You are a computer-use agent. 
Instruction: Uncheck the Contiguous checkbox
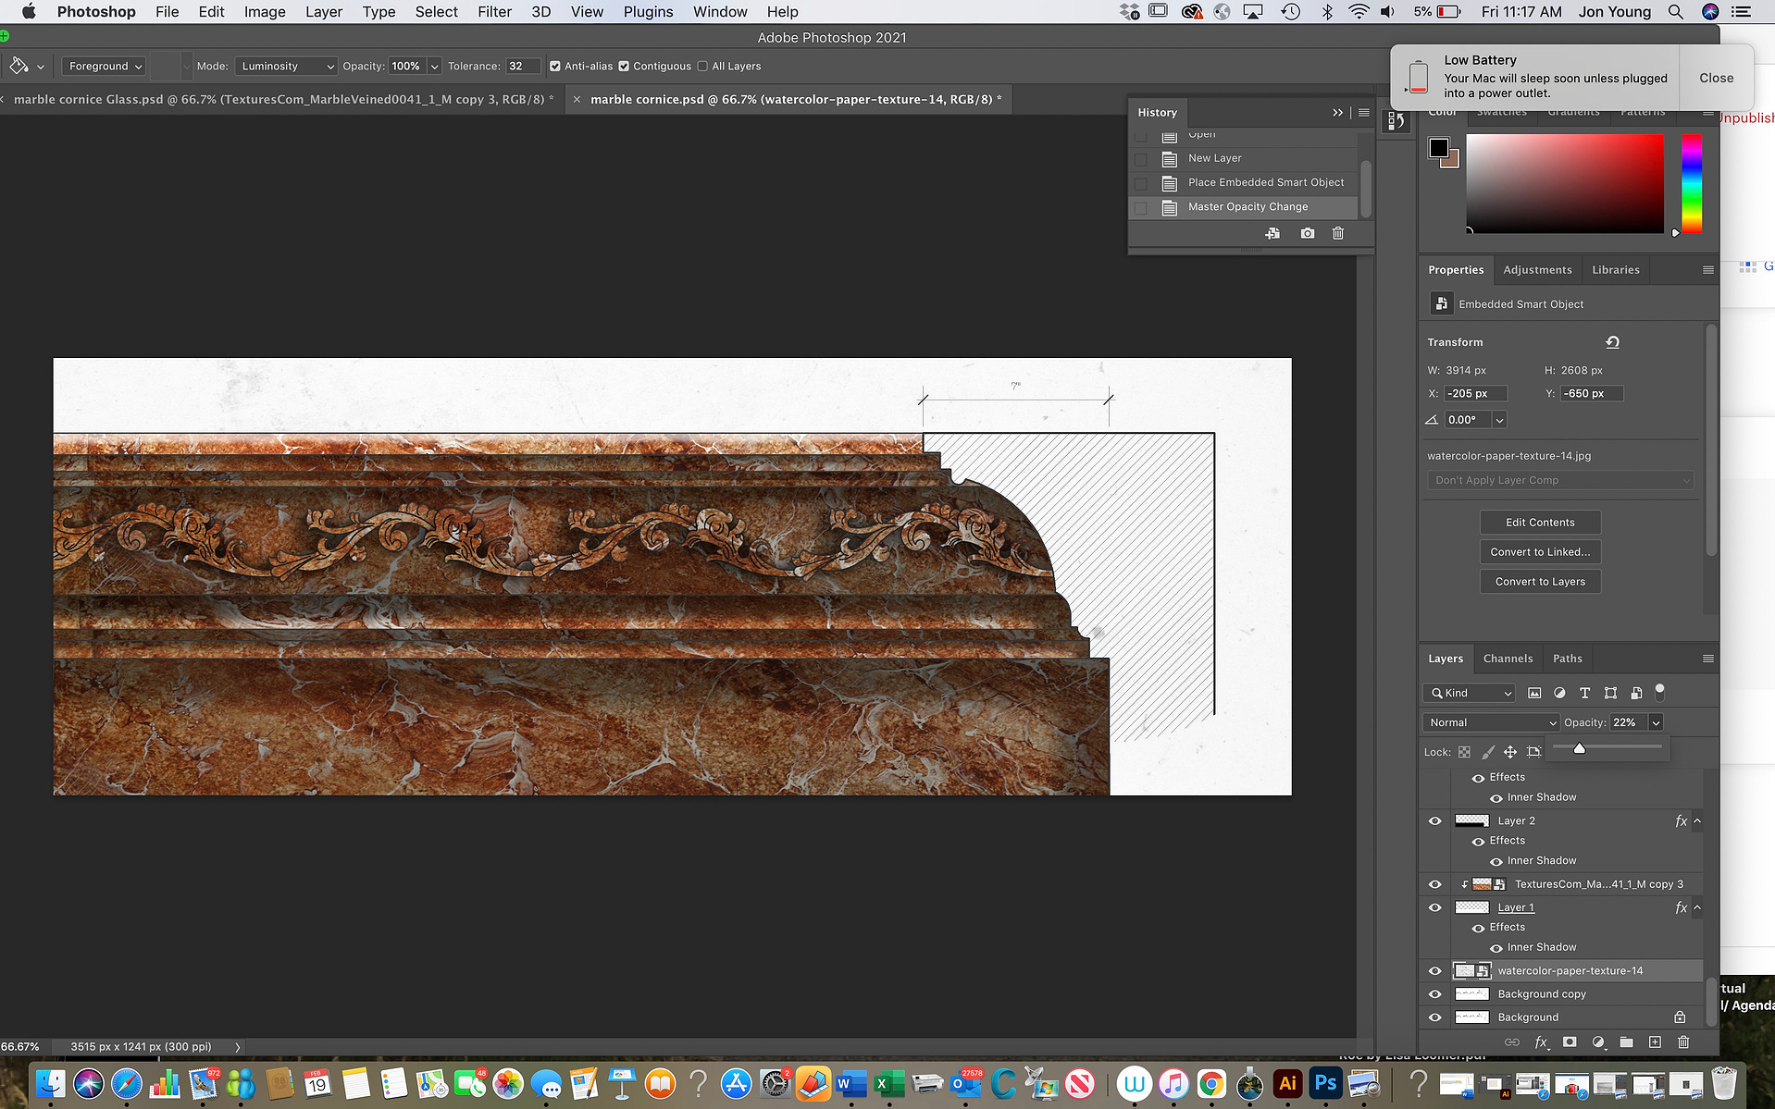[624, 66]
